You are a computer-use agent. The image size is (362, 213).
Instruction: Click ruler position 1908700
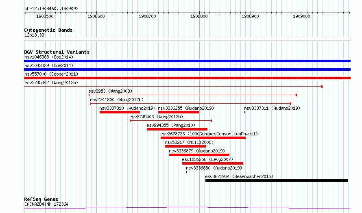click(x=147, y=16)
